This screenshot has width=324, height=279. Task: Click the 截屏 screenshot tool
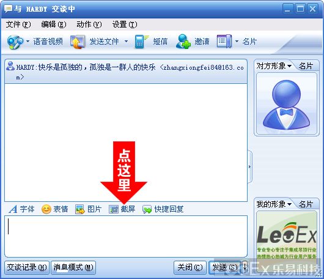(122, 209)
